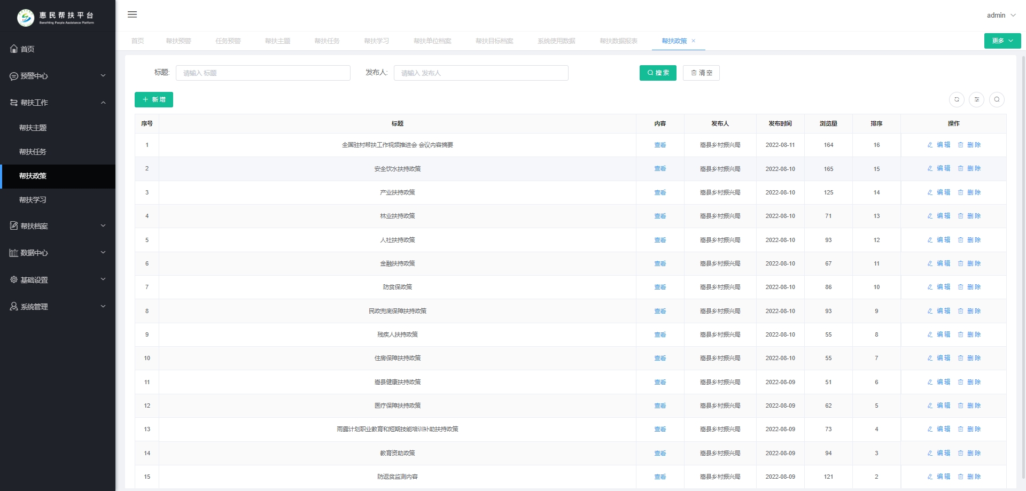
Task: Click the 新增 button
Action: click(154, 99)
